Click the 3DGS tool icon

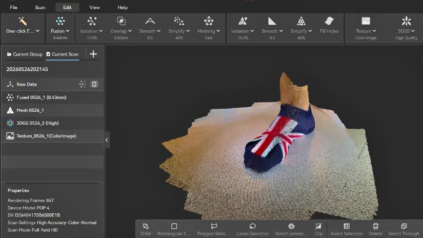406,21
